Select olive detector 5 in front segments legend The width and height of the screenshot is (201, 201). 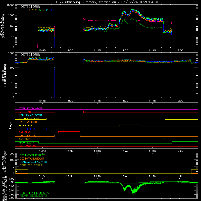tap(36, 10)
